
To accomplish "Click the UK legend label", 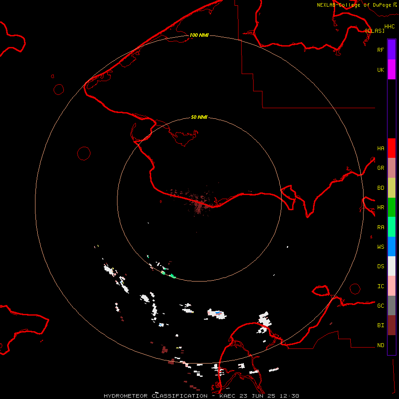I will (380, 70).
